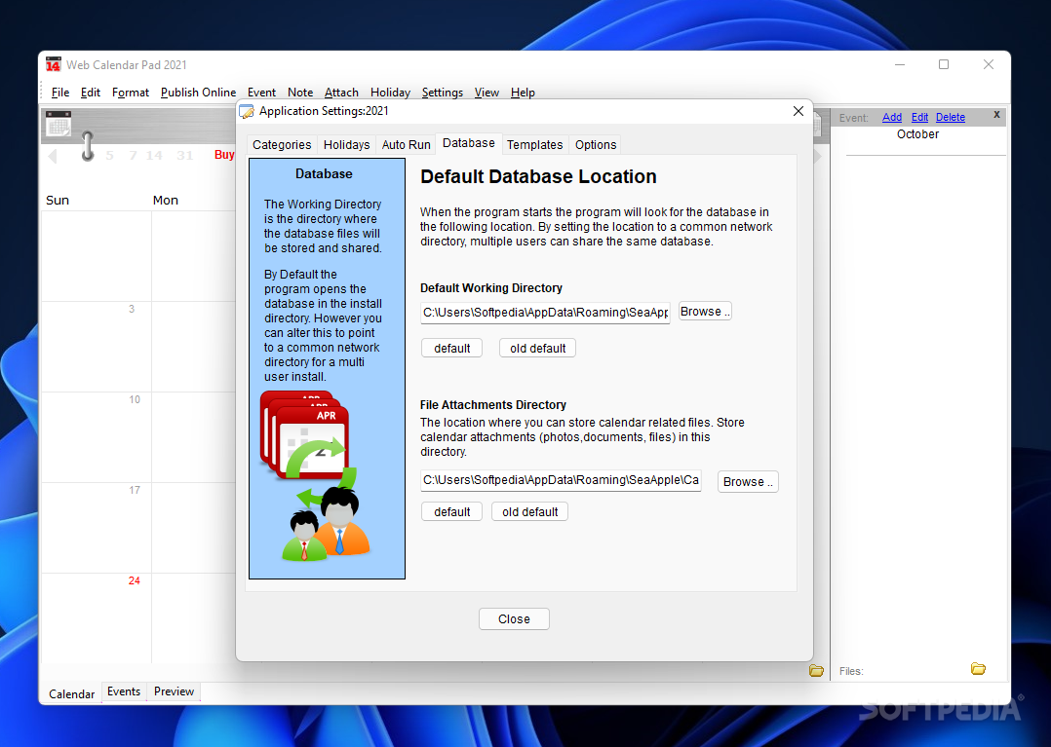Screen dimensions: 1051x747
Task: Open folder icon beside the Files panel
Action: pos(978,669)
